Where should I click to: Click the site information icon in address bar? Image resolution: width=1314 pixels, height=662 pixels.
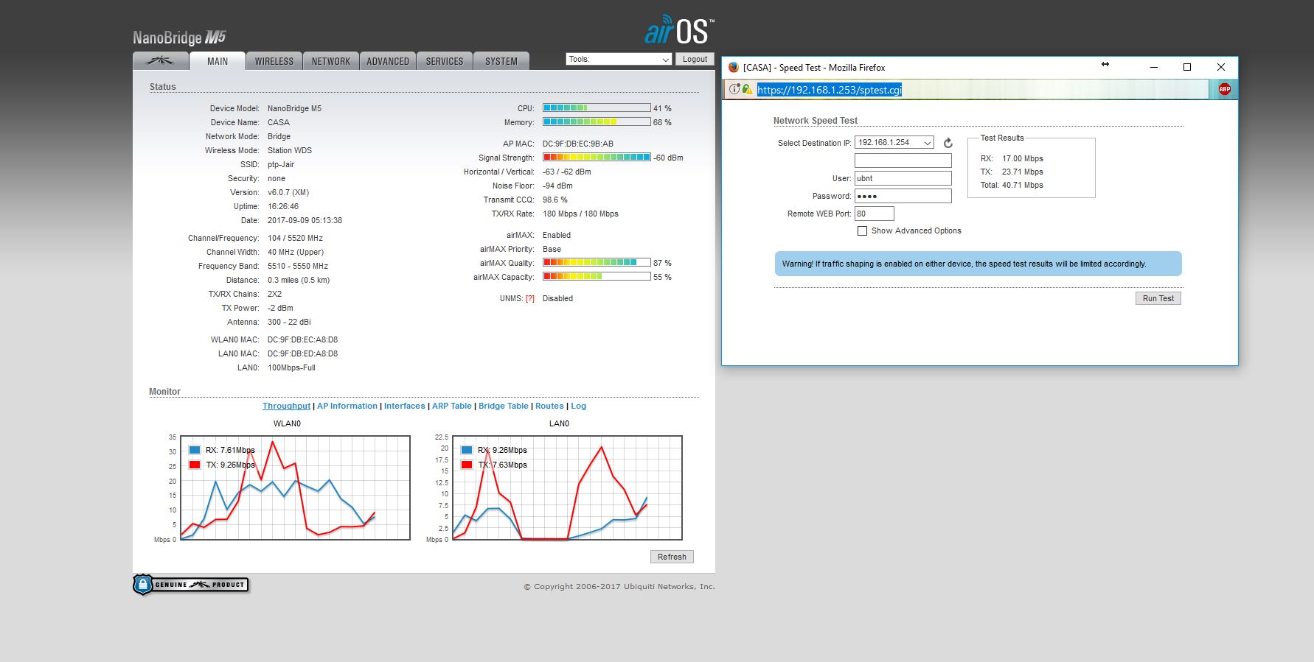(734, 90)
